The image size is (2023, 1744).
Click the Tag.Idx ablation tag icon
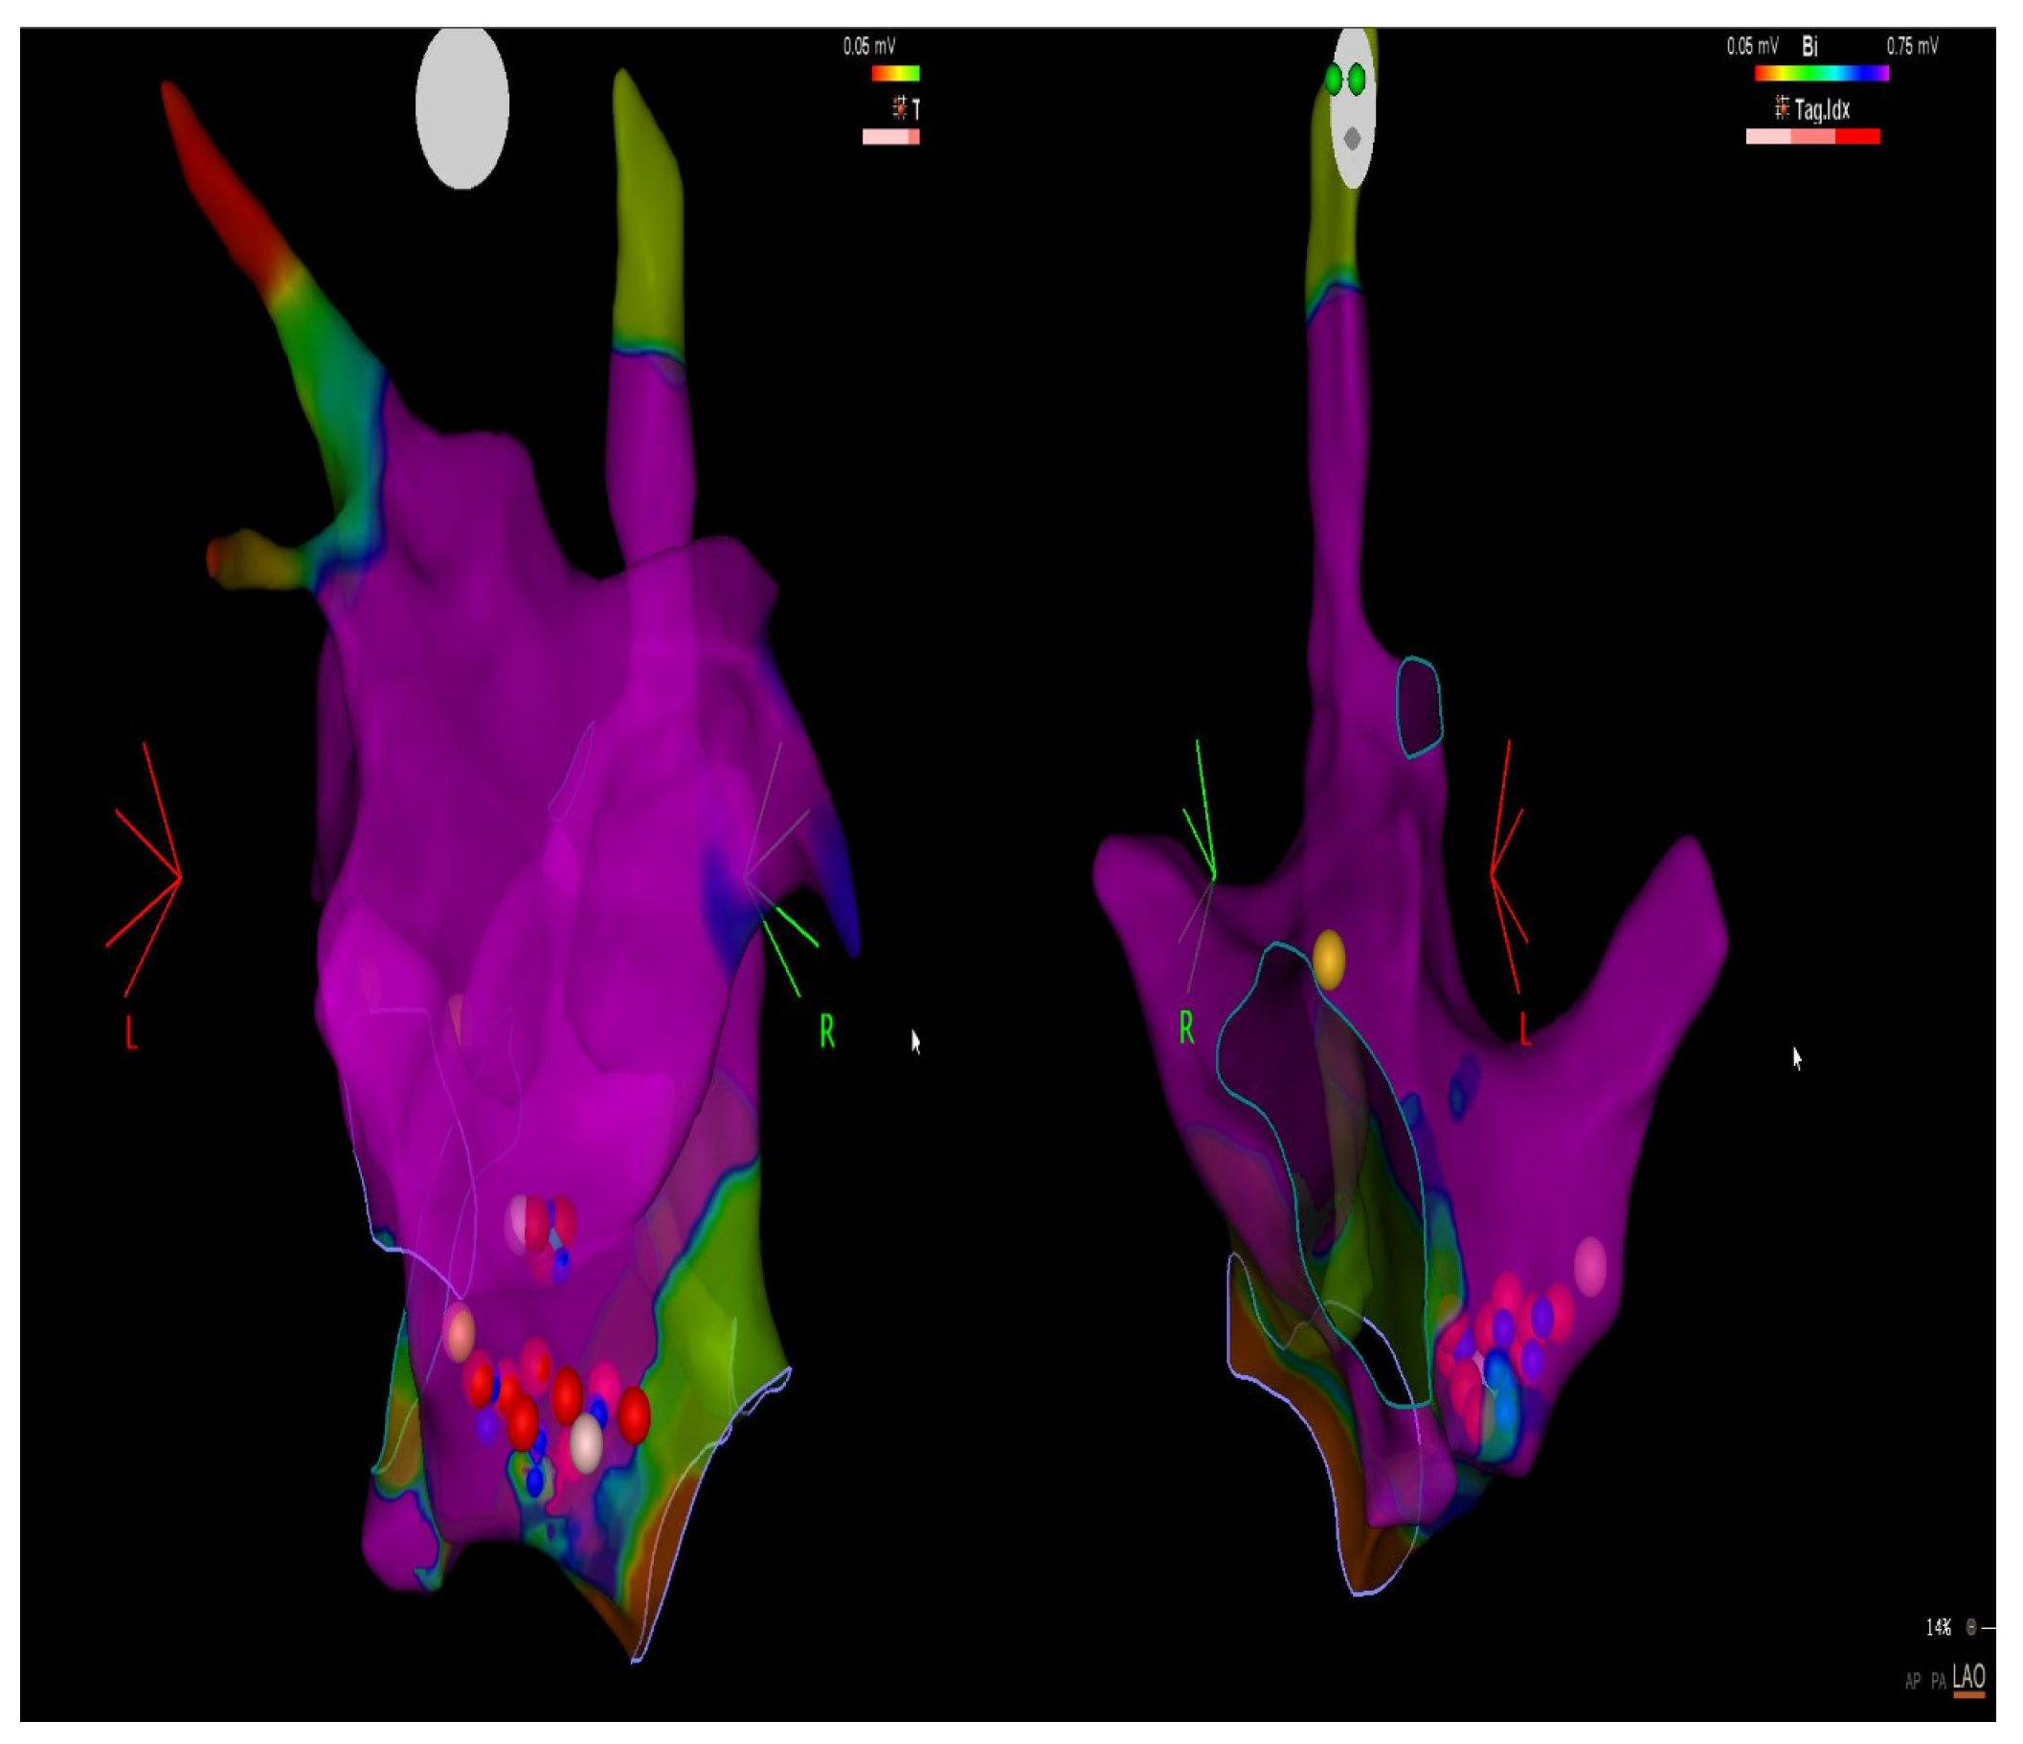point(1782,108)
